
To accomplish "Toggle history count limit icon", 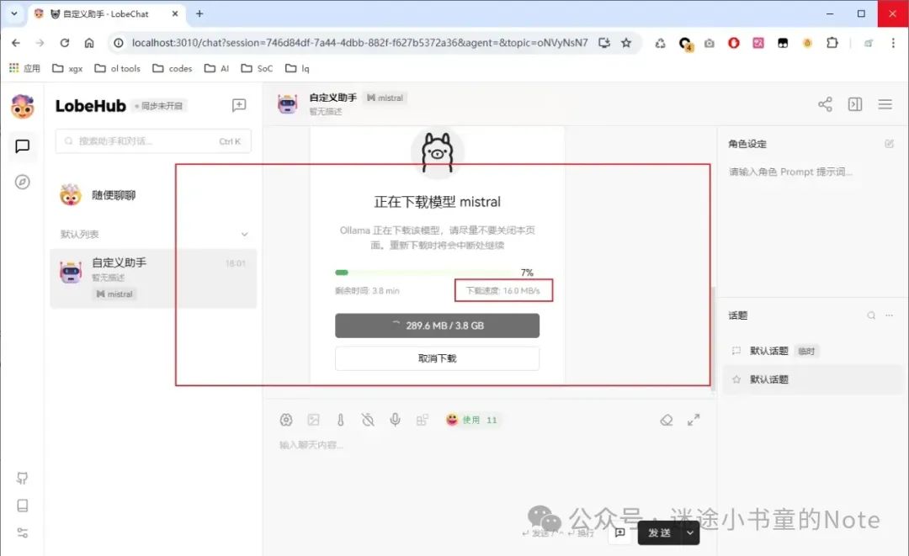I will coord(368,420).
